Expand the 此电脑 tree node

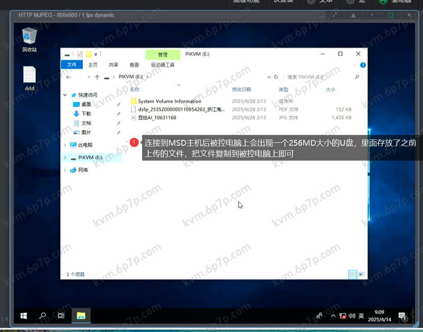coord(65,145)
